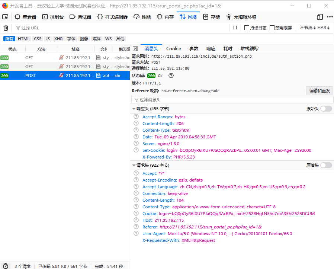Toggle raw headers for 响应头
This screenshot has height=269, width=334.
326,109
